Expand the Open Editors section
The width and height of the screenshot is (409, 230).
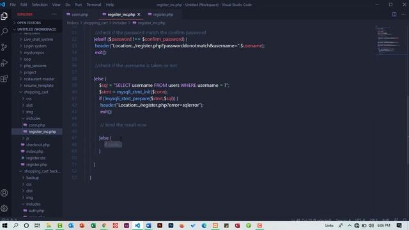[29, 23]
